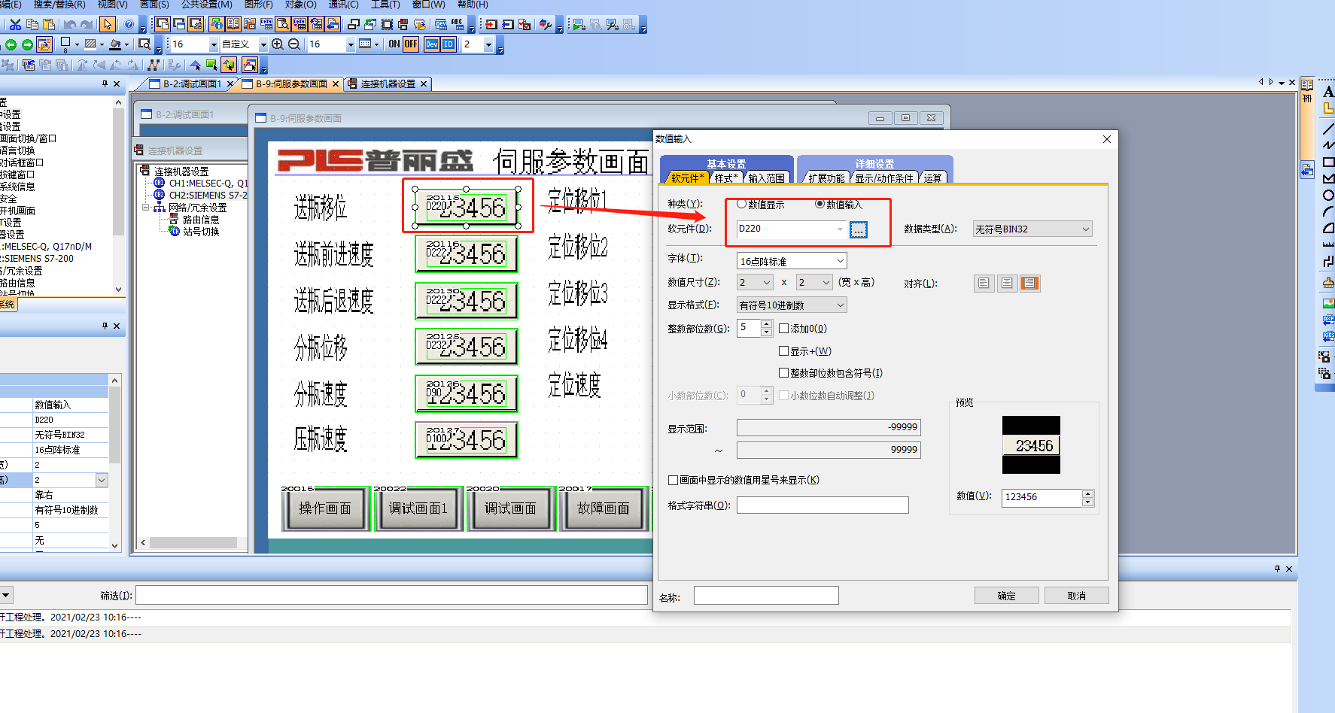Screen dimensions: 1335x713
Task: Click the image import picture icon
Action: [1328, 303]
